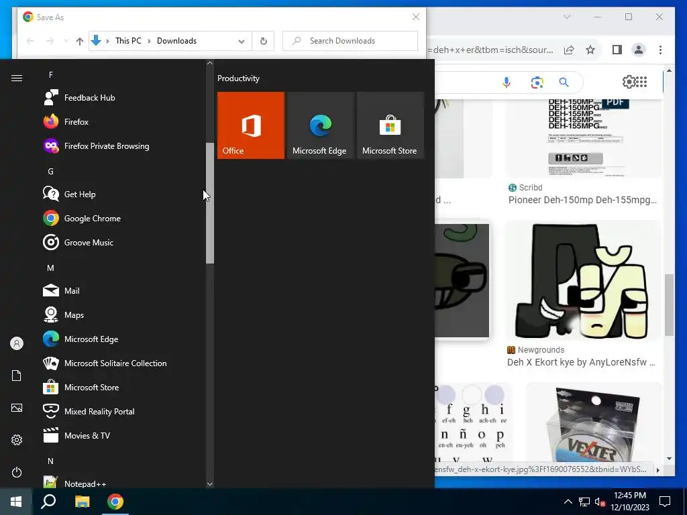Click the Microsoft Edge tile under Productivity

[320, 125]
